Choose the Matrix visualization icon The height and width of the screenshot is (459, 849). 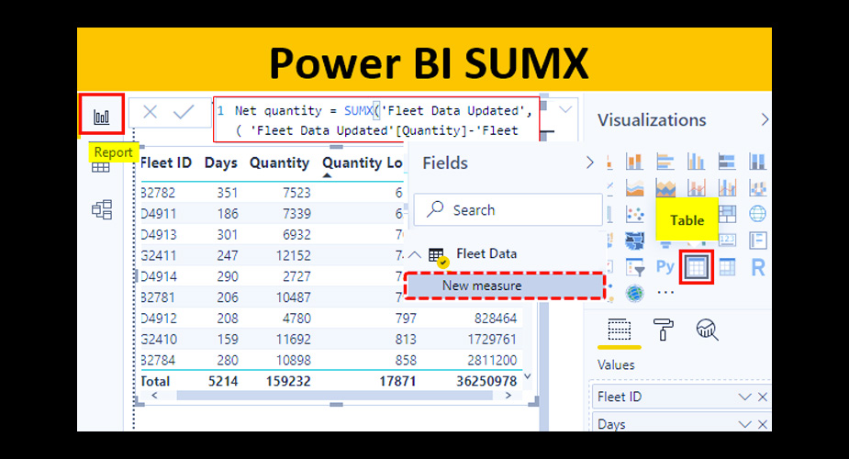click(727, 267)
